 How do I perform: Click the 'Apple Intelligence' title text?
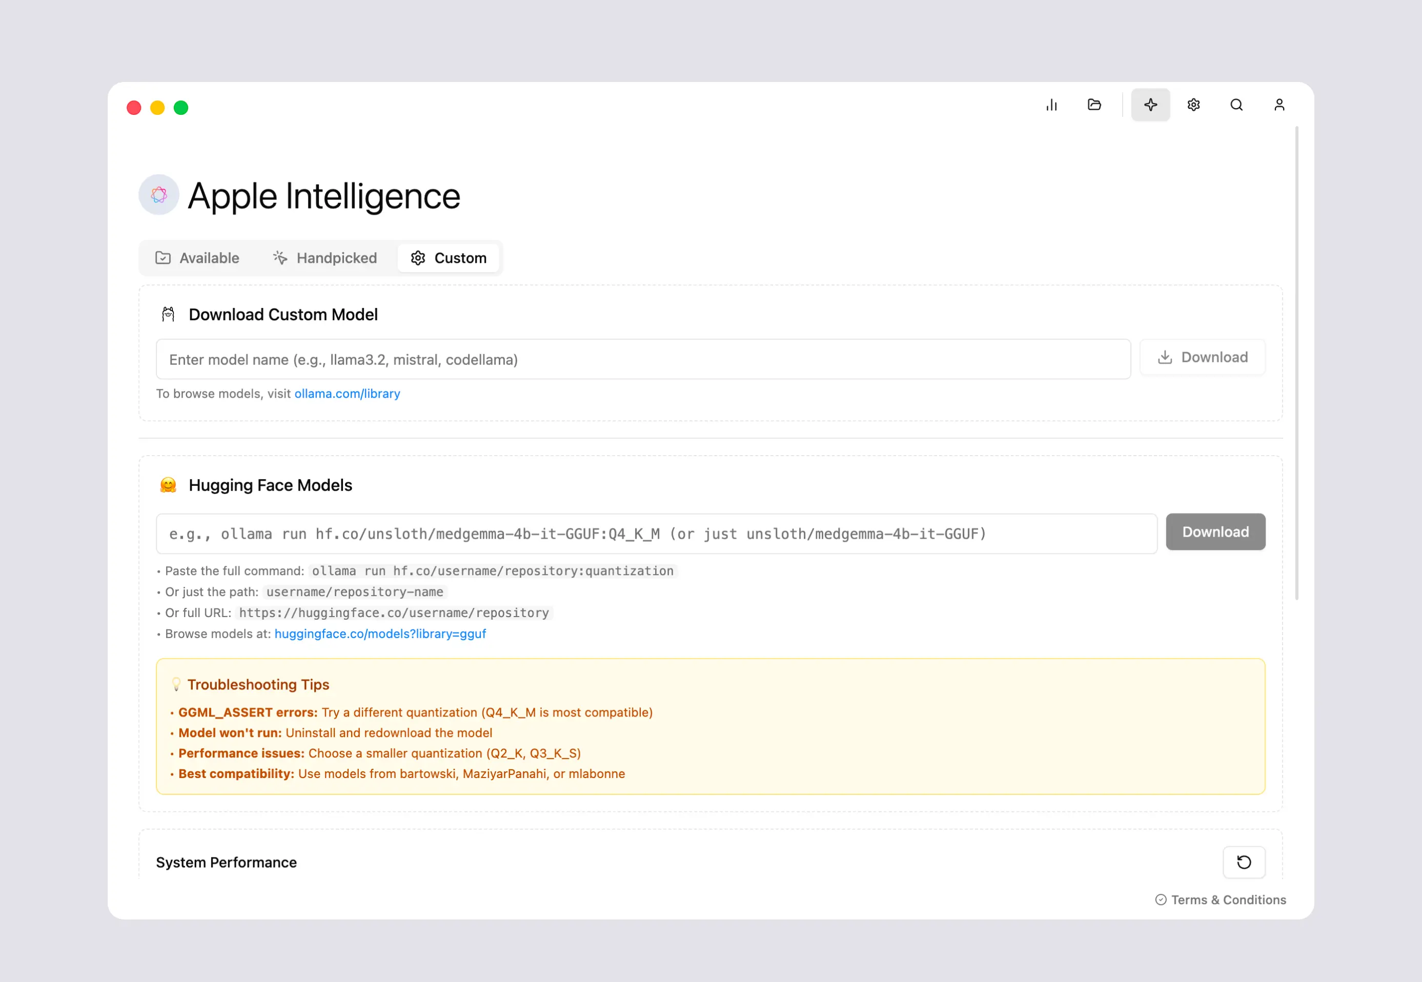[323, 196]
